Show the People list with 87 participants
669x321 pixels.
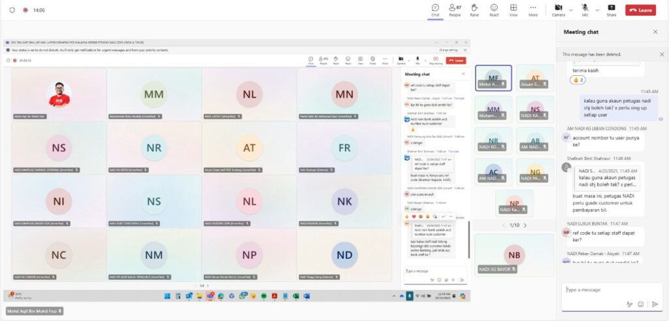point(455,9)
